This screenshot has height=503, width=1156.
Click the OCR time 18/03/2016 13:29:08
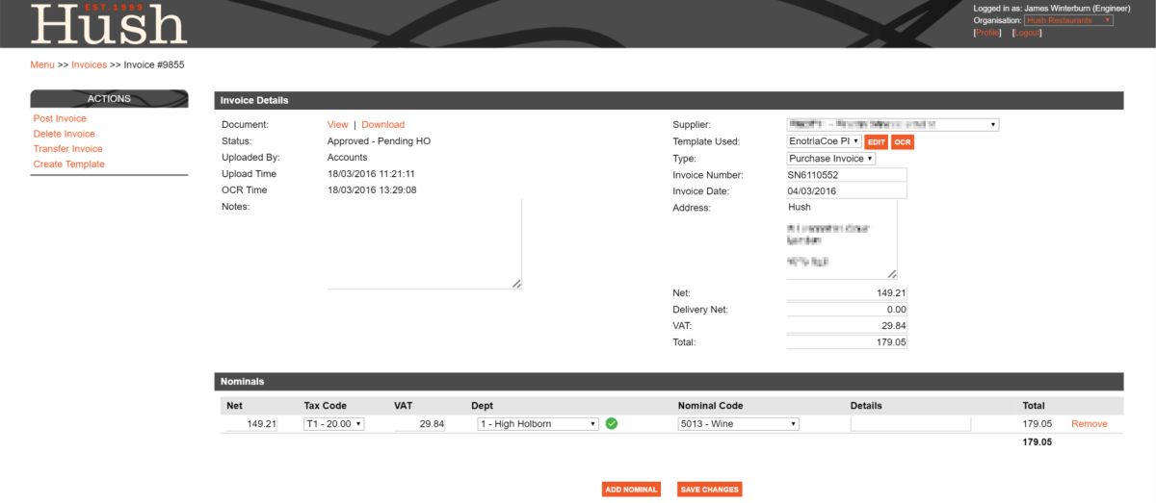point(371,190)
